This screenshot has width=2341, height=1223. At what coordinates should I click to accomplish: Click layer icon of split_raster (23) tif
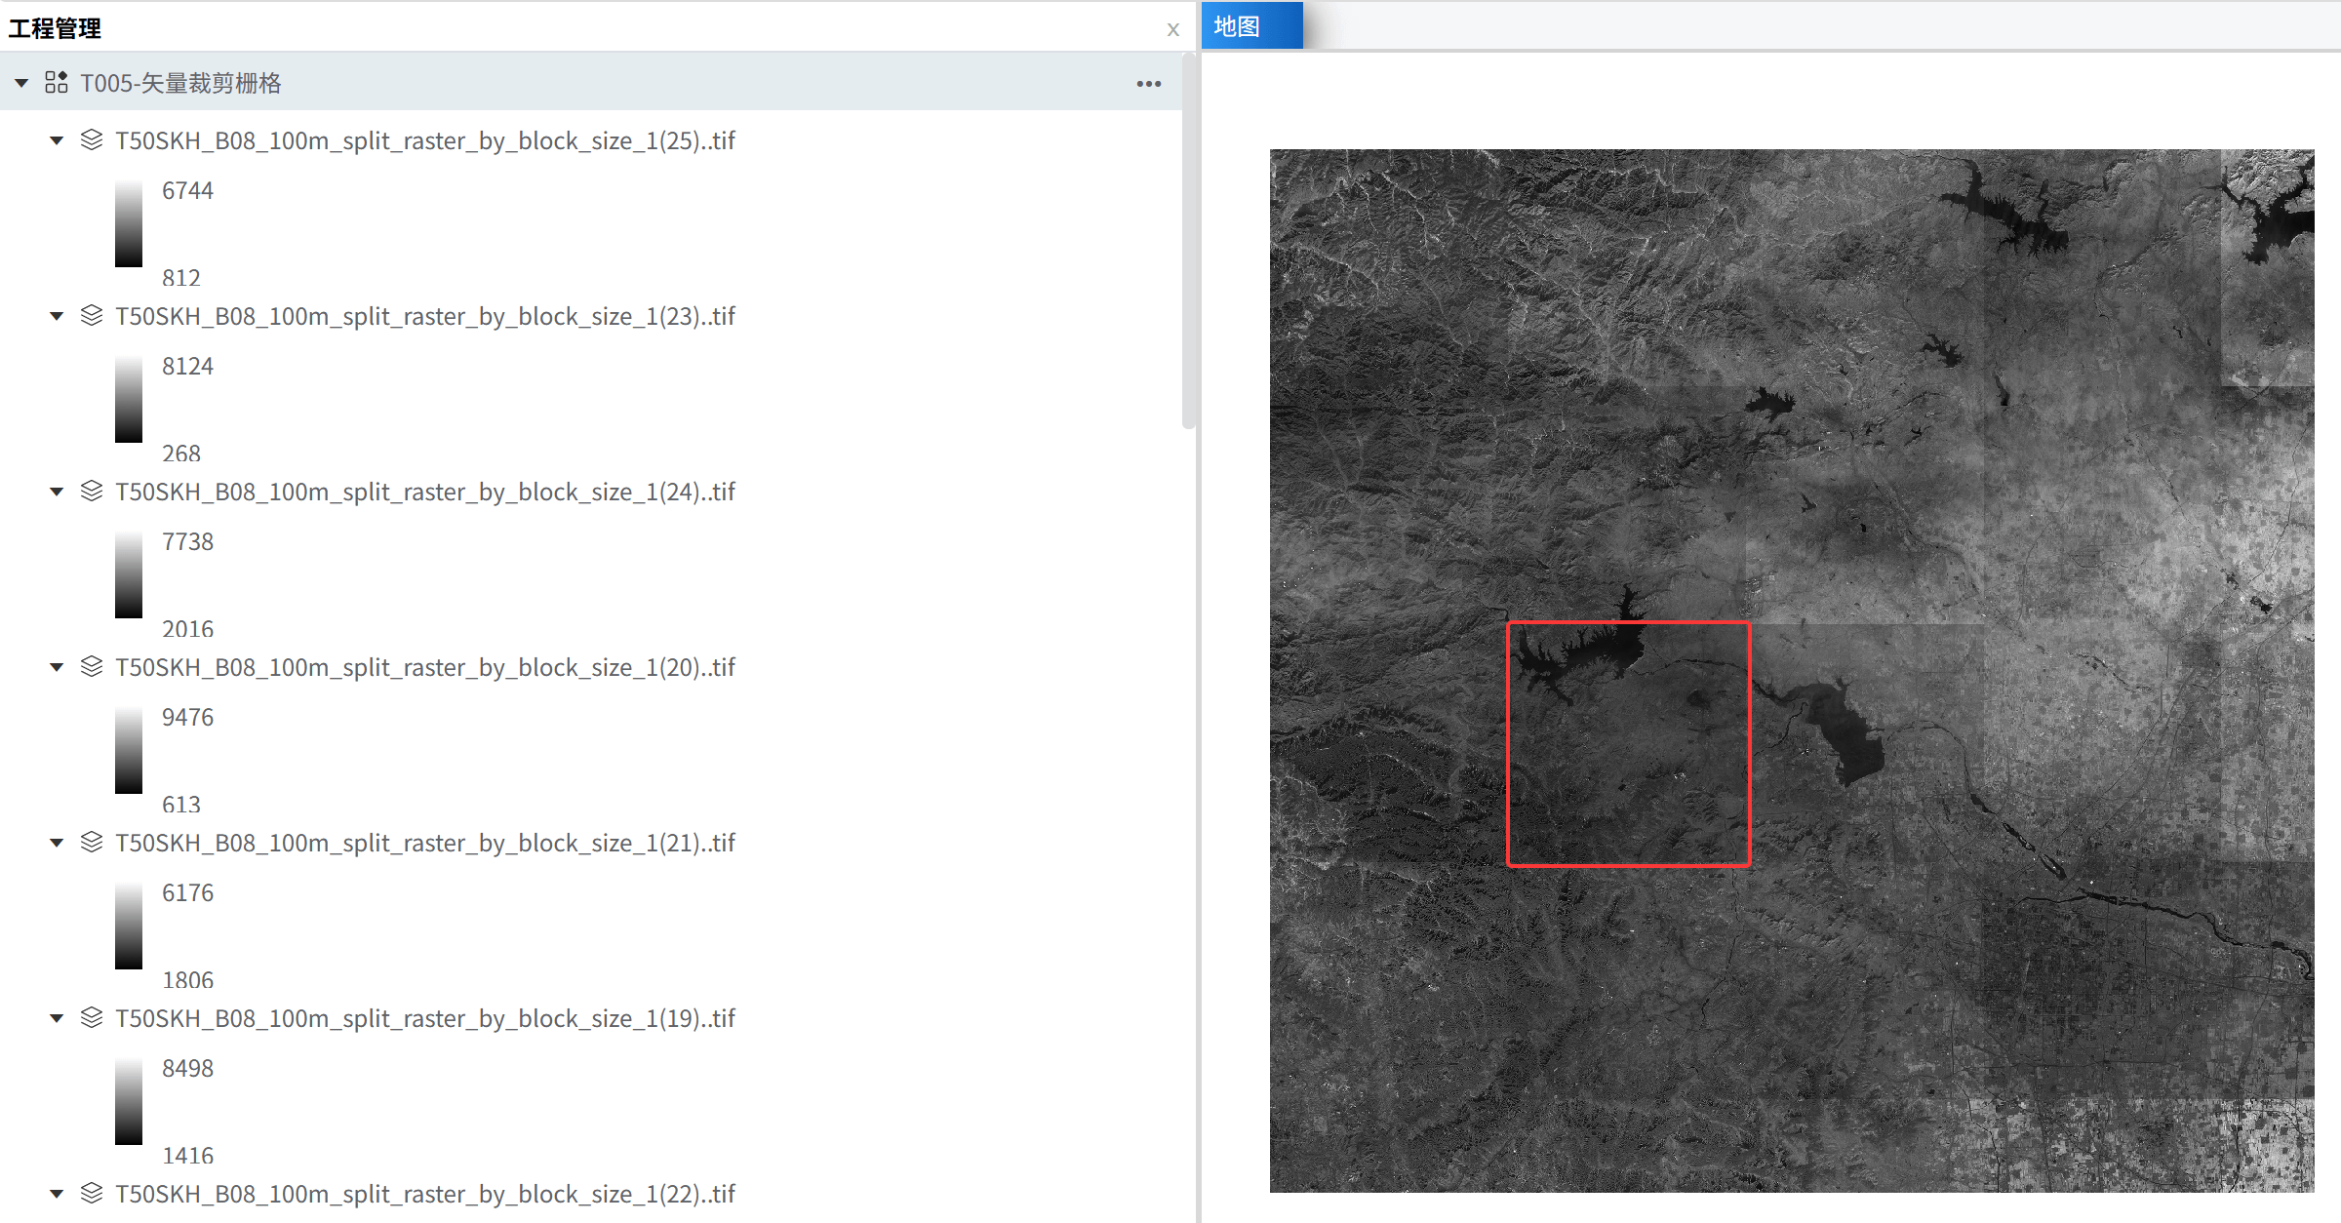[92, 316]
